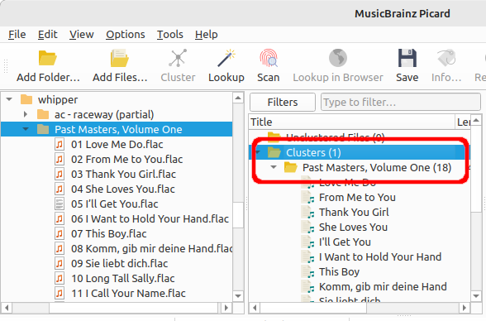The height and width of the screenshot is (321, 486).
Task: Open Info via the tag icon
Action: coord(446,58)
